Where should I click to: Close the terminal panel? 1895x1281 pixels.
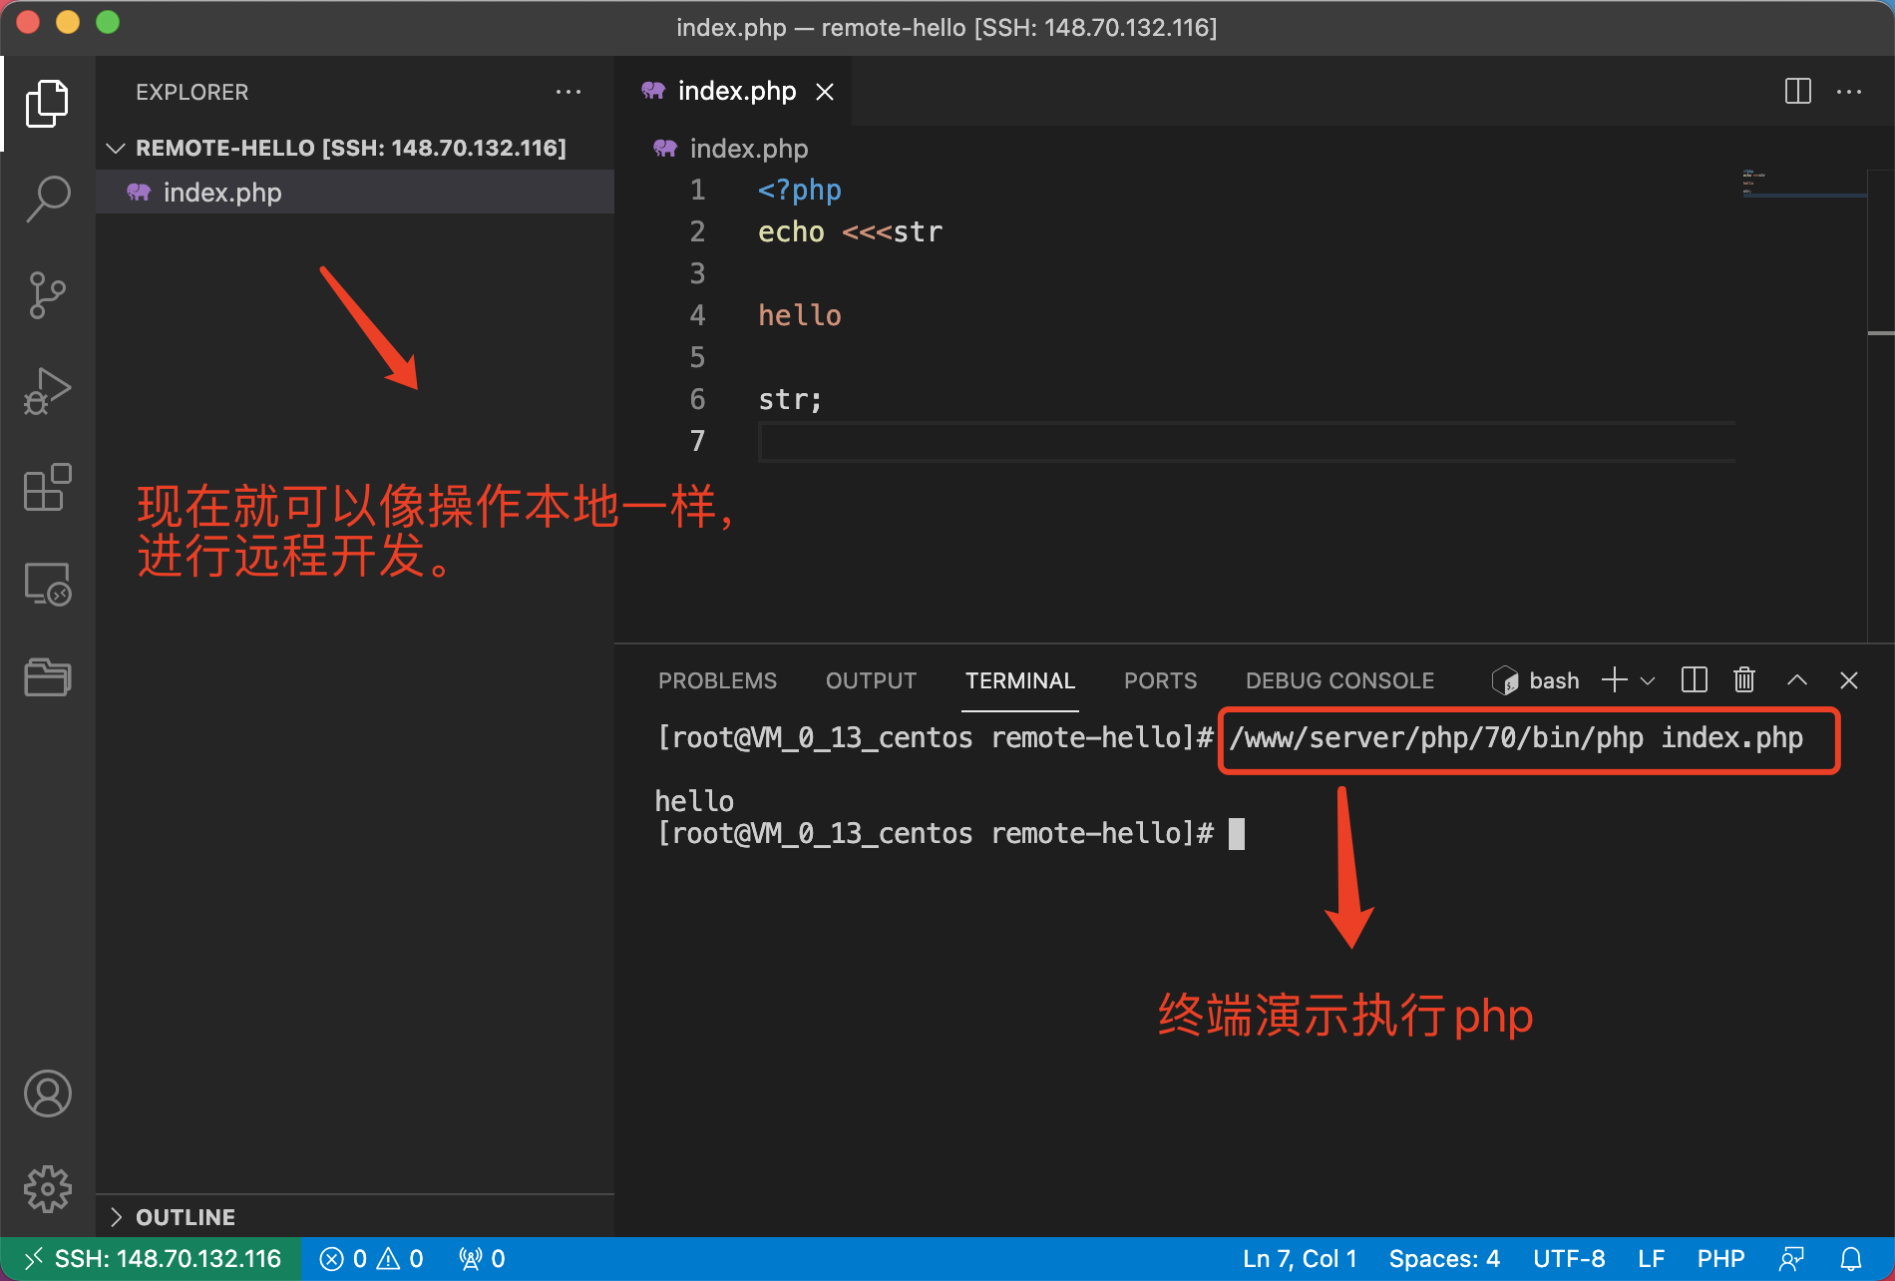click(x=1848, y=680)
